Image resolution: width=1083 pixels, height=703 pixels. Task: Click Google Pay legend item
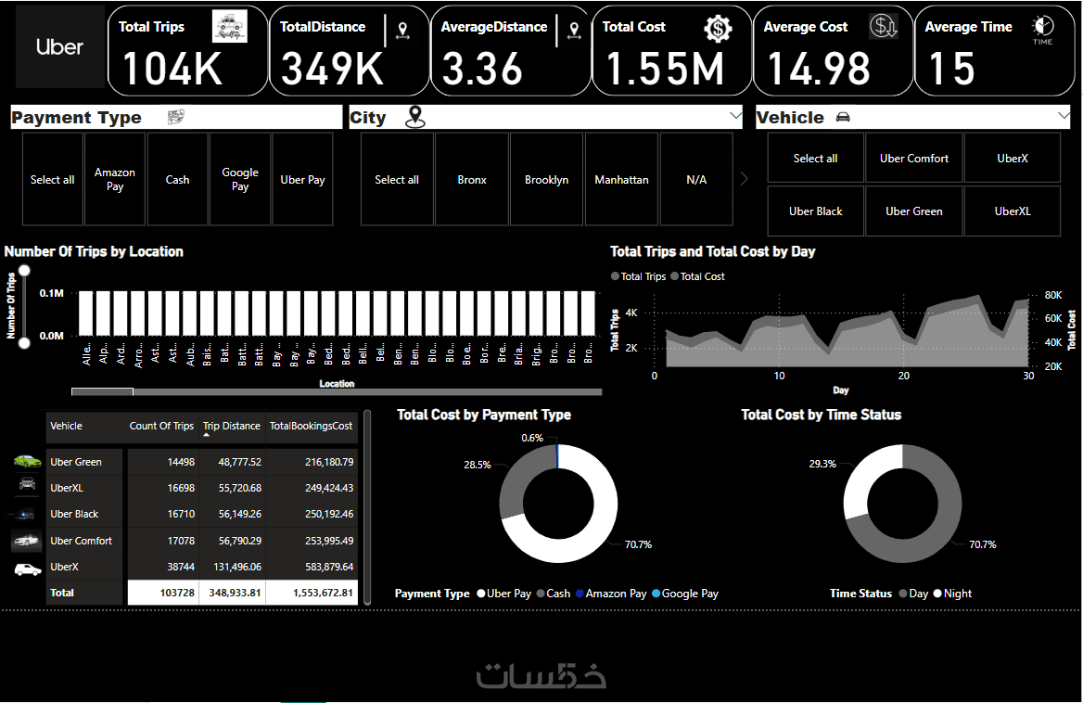[685, 594]
